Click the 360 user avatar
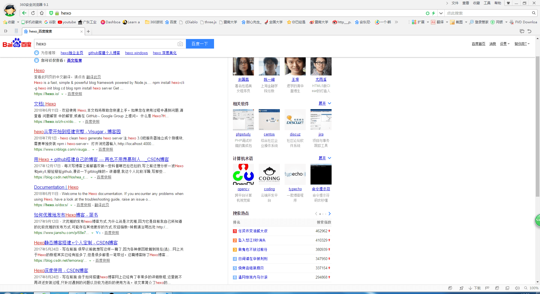Image resolution: width=540 pixels, height=294 pixels. tap(10, 10)
